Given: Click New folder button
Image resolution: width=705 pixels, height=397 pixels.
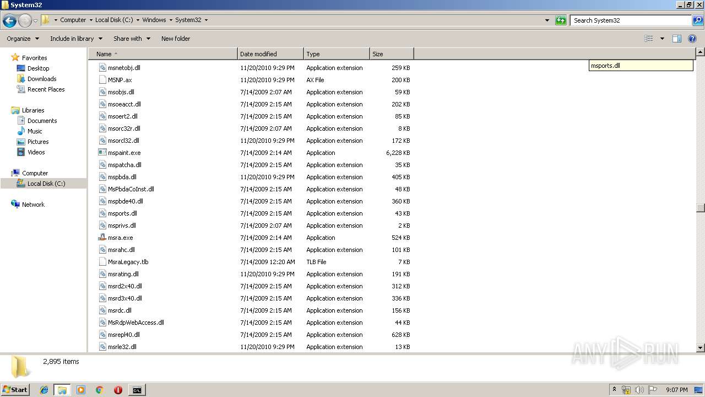Looking at the screenshot, I should [x=176, y=39].
